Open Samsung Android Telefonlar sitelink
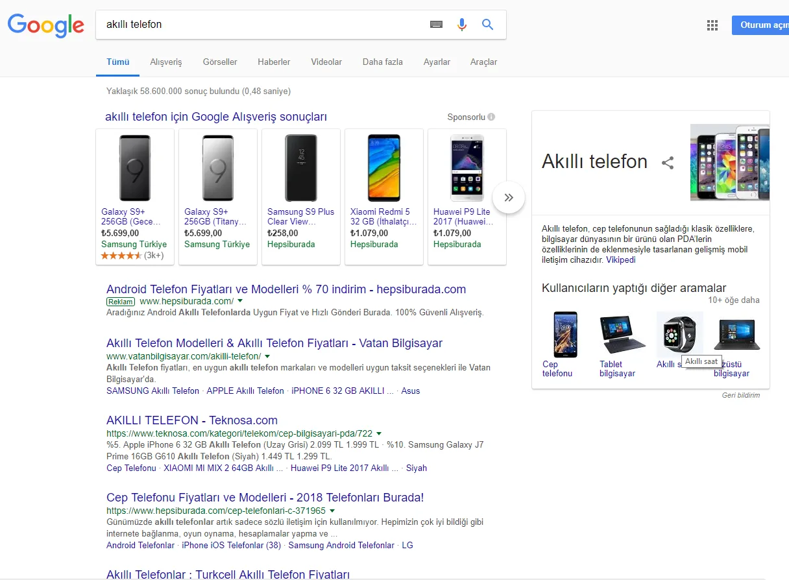Image resolution: width=789 pixels, height=580 pixels. coord(341,545)
